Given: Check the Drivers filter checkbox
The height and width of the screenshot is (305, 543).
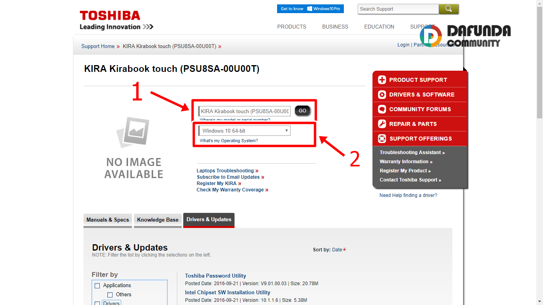Looking at the screenshot, I should pos(97,303).
